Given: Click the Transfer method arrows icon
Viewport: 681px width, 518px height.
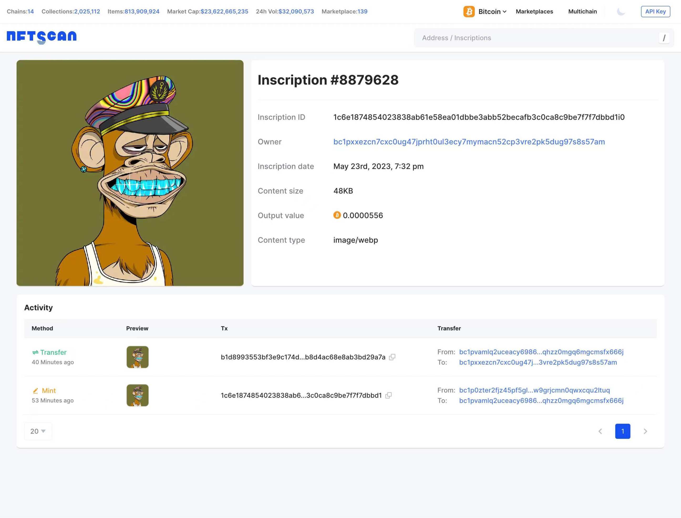Looking at the screenshot, I should [35, 352].
